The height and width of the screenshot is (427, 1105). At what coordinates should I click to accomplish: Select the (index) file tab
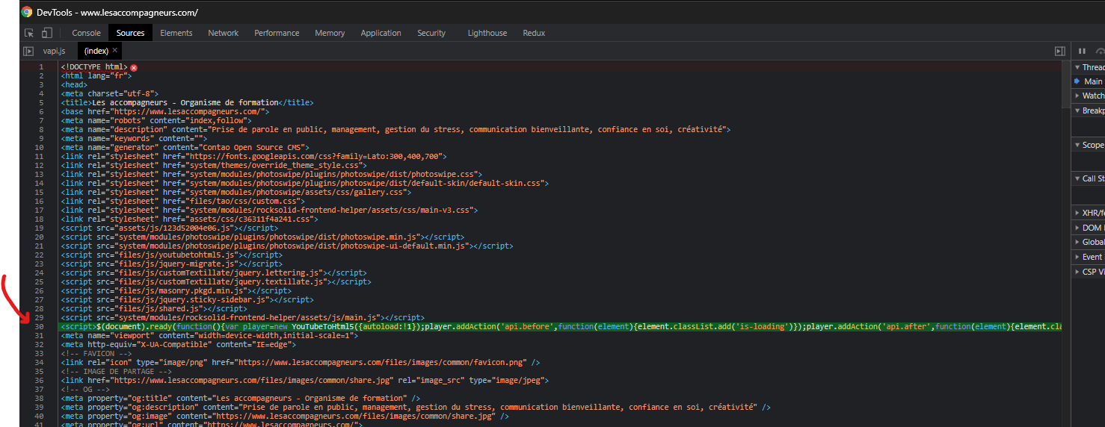(96, 51)
